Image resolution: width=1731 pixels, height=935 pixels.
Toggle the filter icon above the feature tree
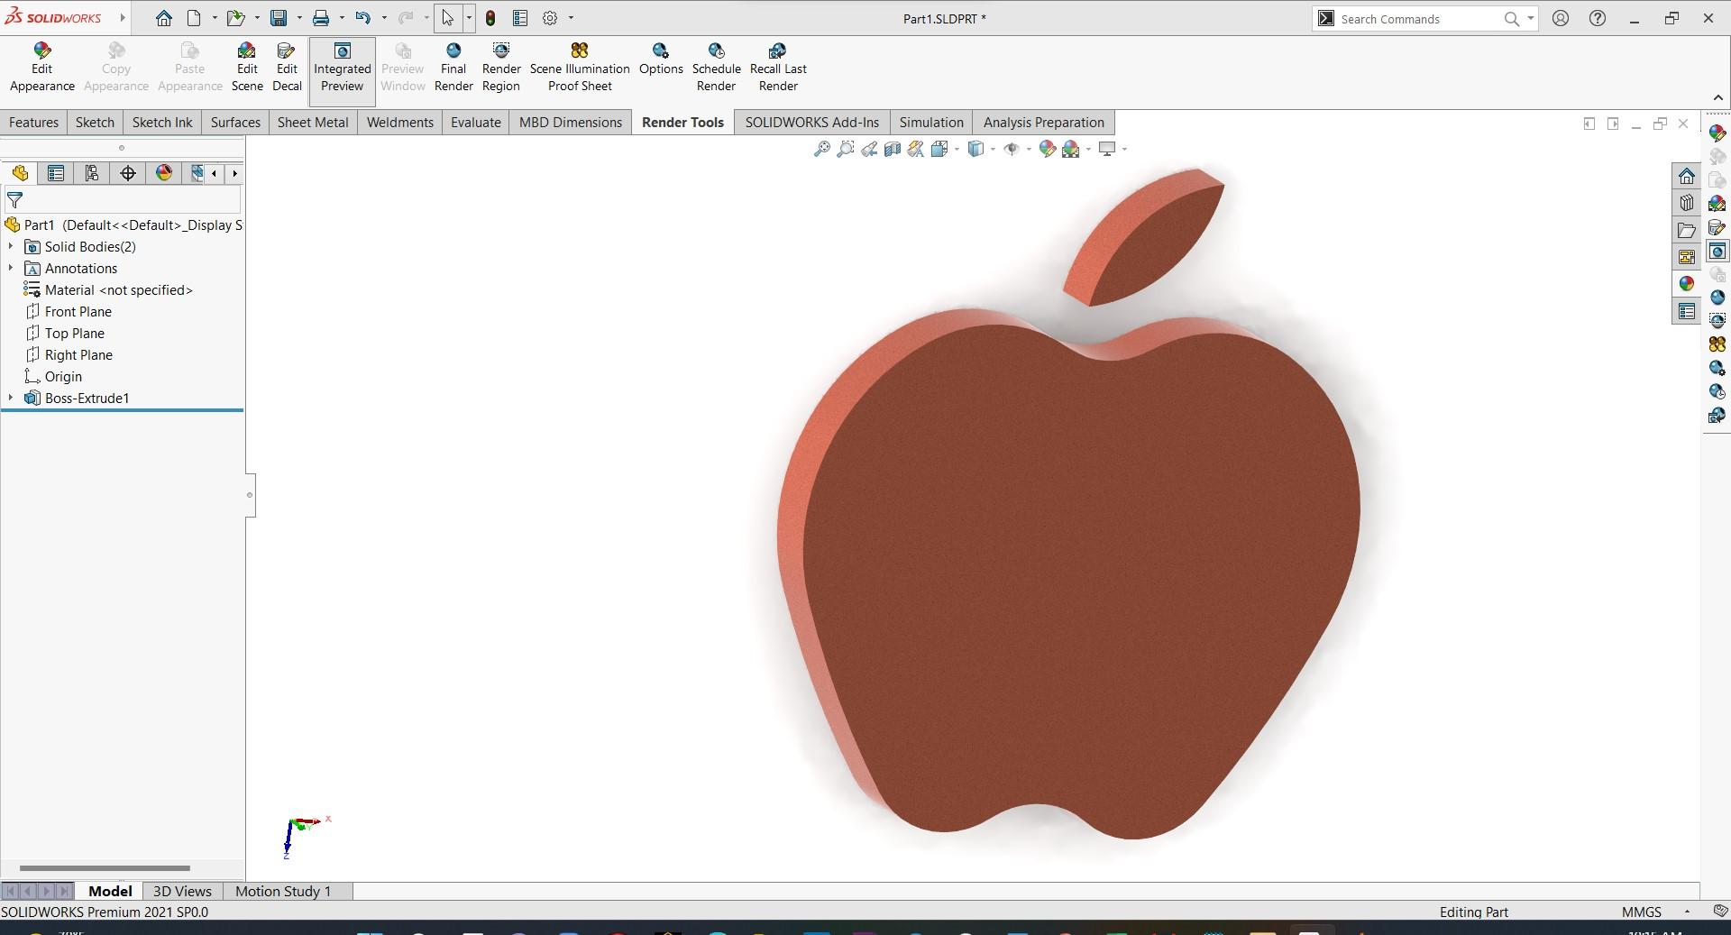point(14,199)
